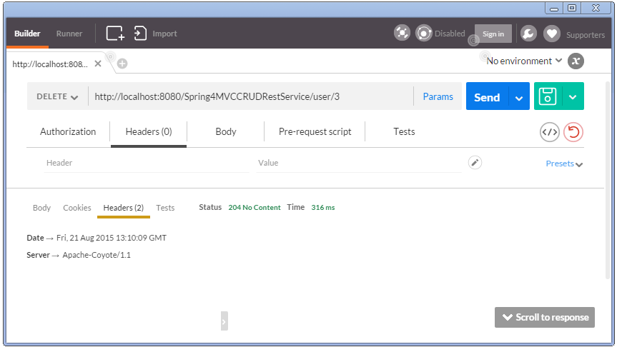
Task: Open the interceptor satellite icon
Action: point(402,33)
